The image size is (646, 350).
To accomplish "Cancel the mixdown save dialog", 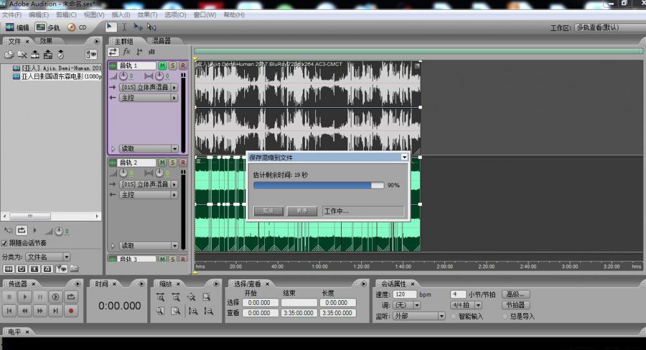I will (x=268, y=211).
